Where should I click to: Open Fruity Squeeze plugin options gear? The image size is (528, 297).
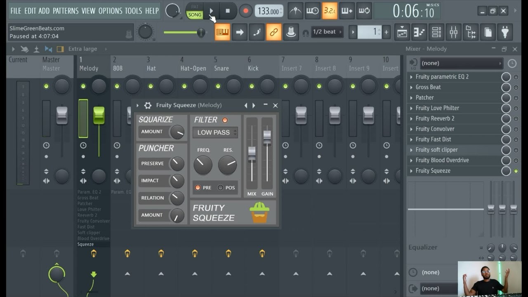click(x=148, y=105)
